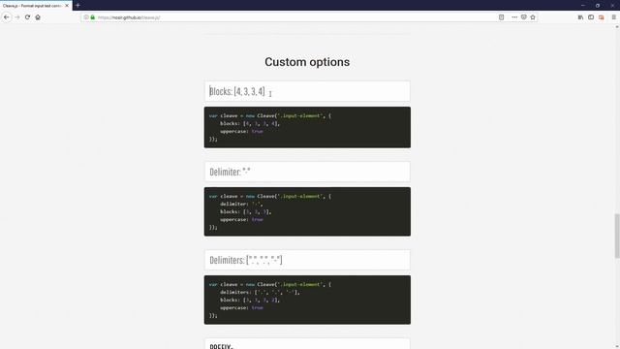
Task: Click the Delimiters input field
Action: 307,260
